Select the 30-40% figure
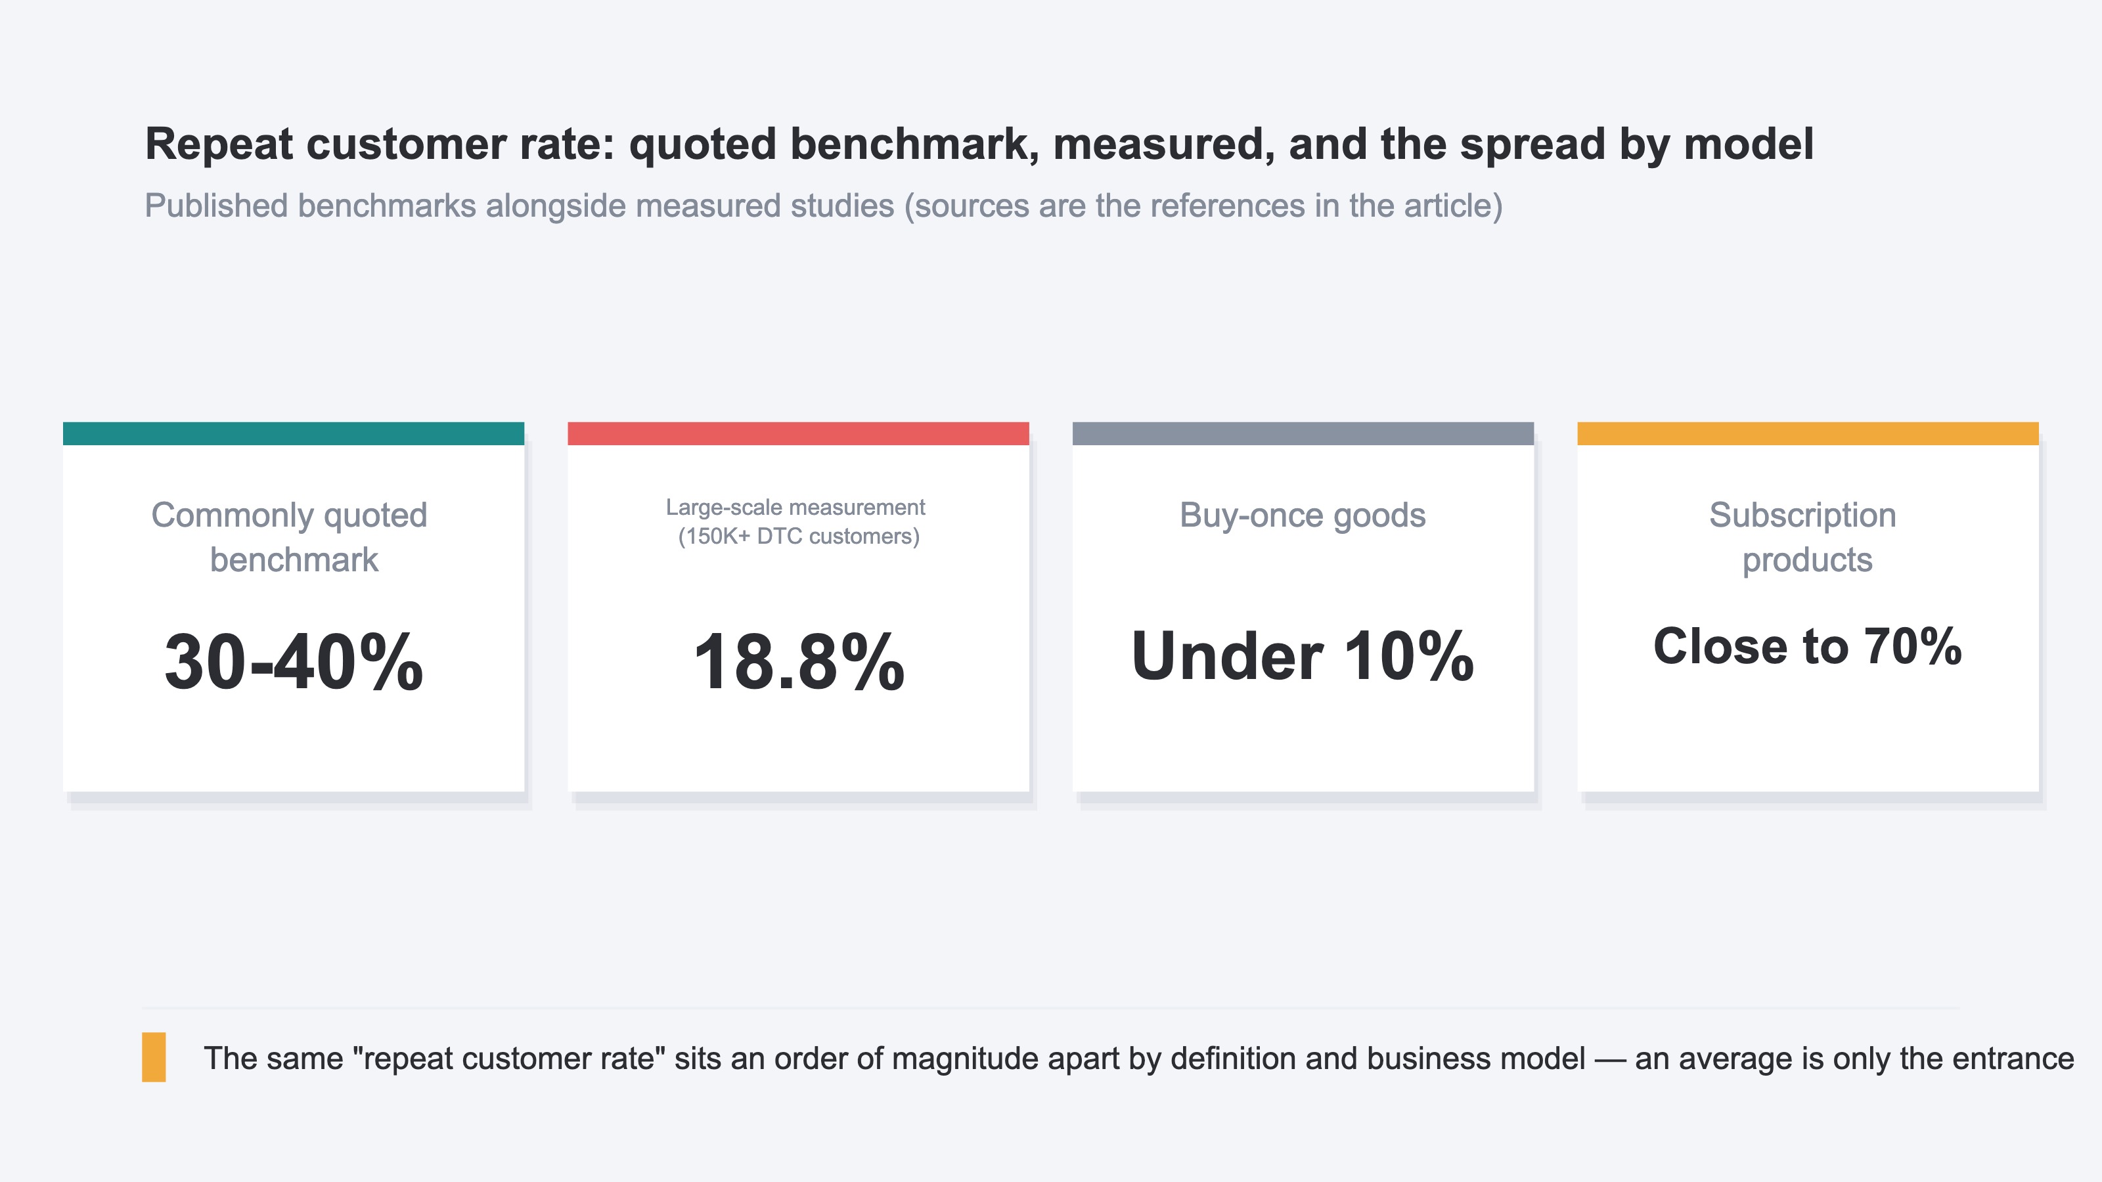This screenshot has height=1182, width=2102. pyautogui.click(x=294, y=661)
